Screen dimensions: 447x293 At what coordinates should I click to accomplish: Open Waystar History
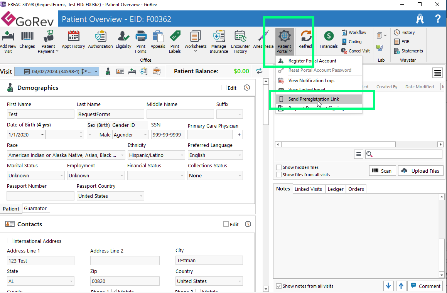(404, 32)
